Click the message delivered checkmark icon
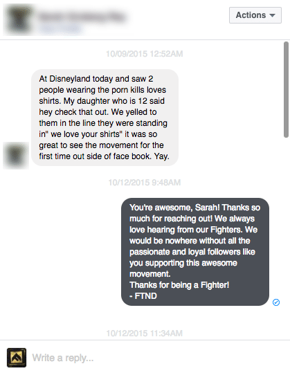The width and height of the screenshot is (290, 375). point(276,302)
